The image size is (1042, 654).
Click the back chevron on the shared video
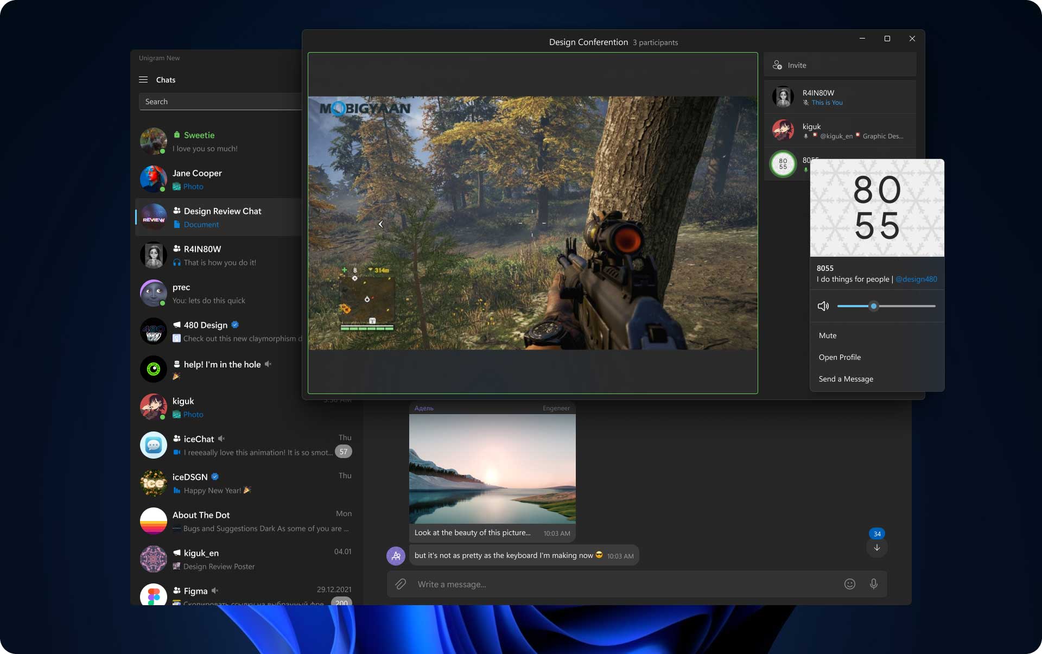point(380,224)
